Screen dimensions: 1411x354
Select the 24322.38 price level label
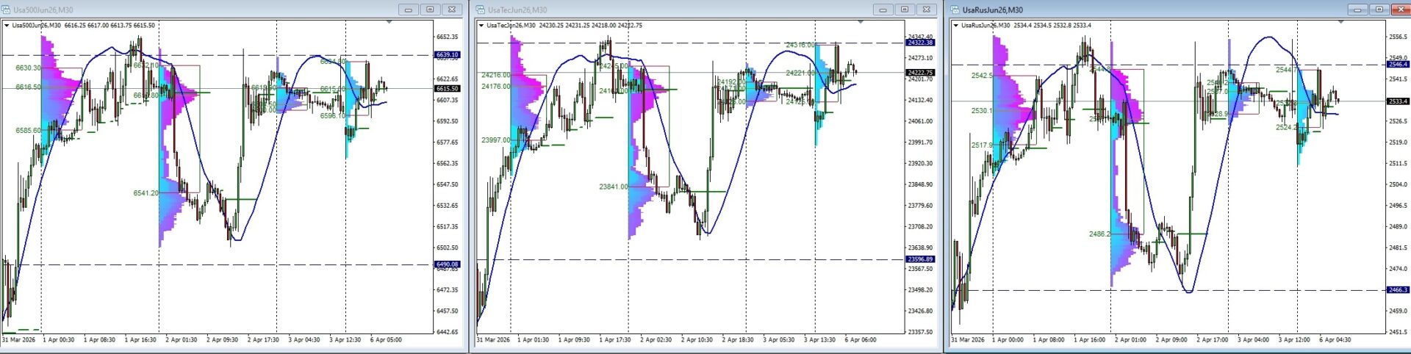click(x=921, y=43)
